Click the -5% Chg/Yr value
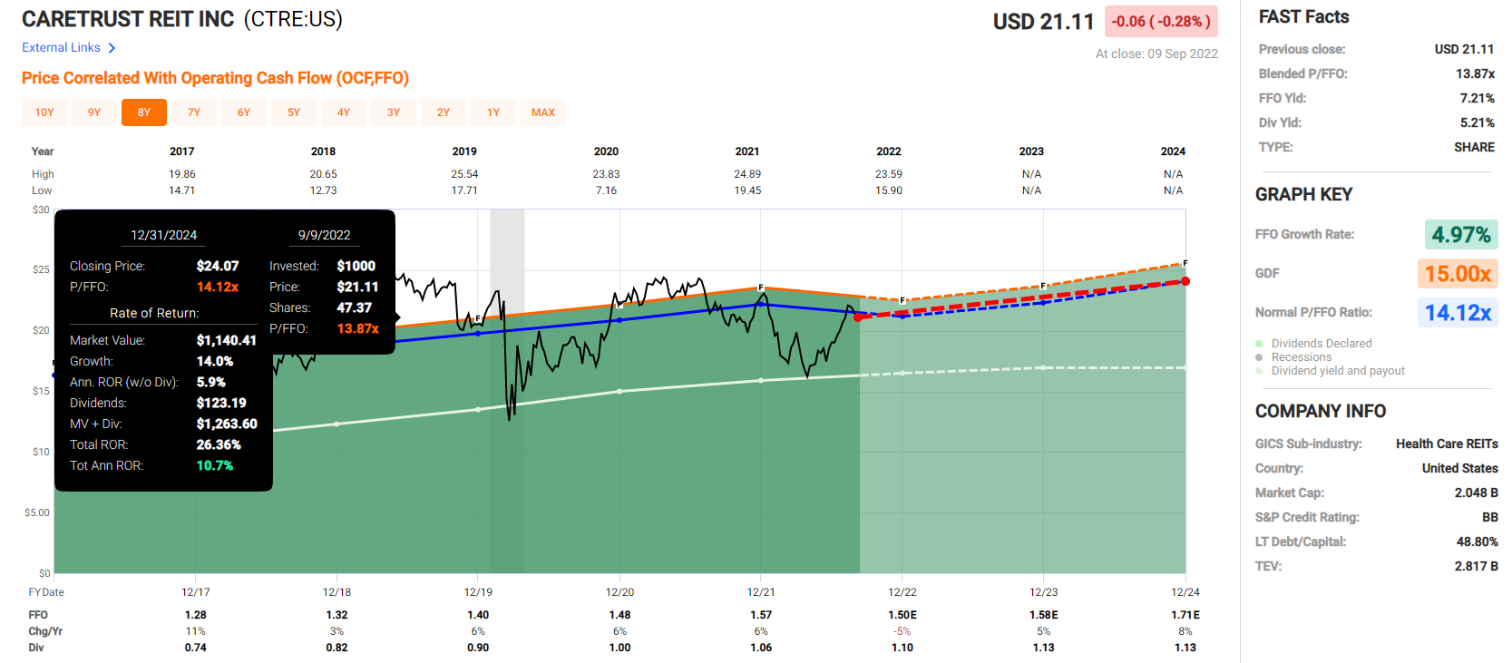Screen dimensions: 1512x663 click(902, 631)
